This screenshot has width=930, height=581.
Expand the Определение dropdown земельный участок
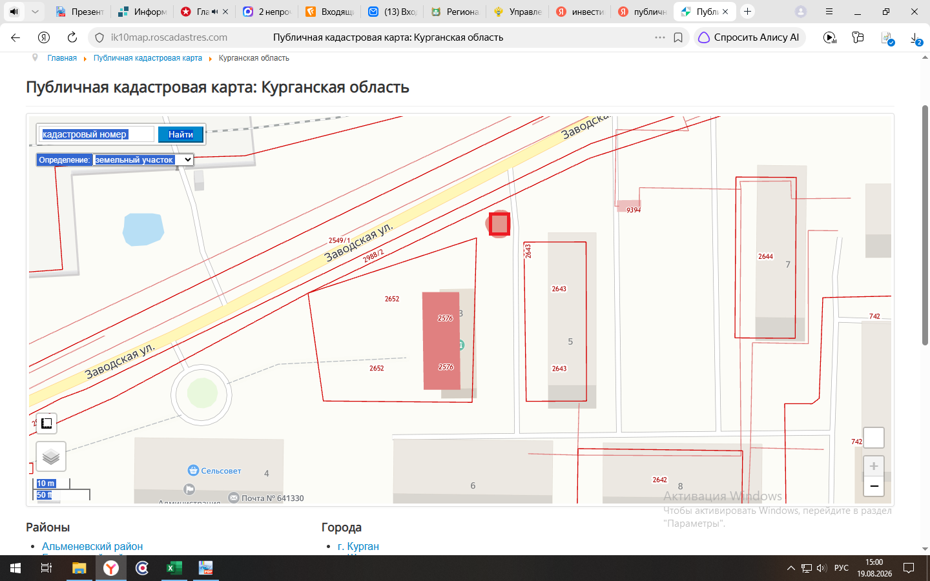pos(143,159)
